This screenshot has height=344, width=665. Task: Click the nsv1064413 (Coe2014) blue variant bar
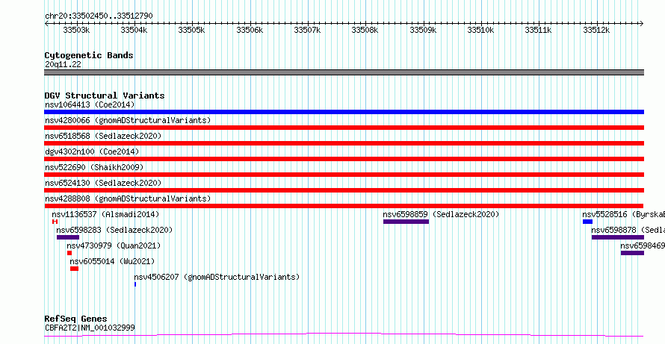pos(344,112)
